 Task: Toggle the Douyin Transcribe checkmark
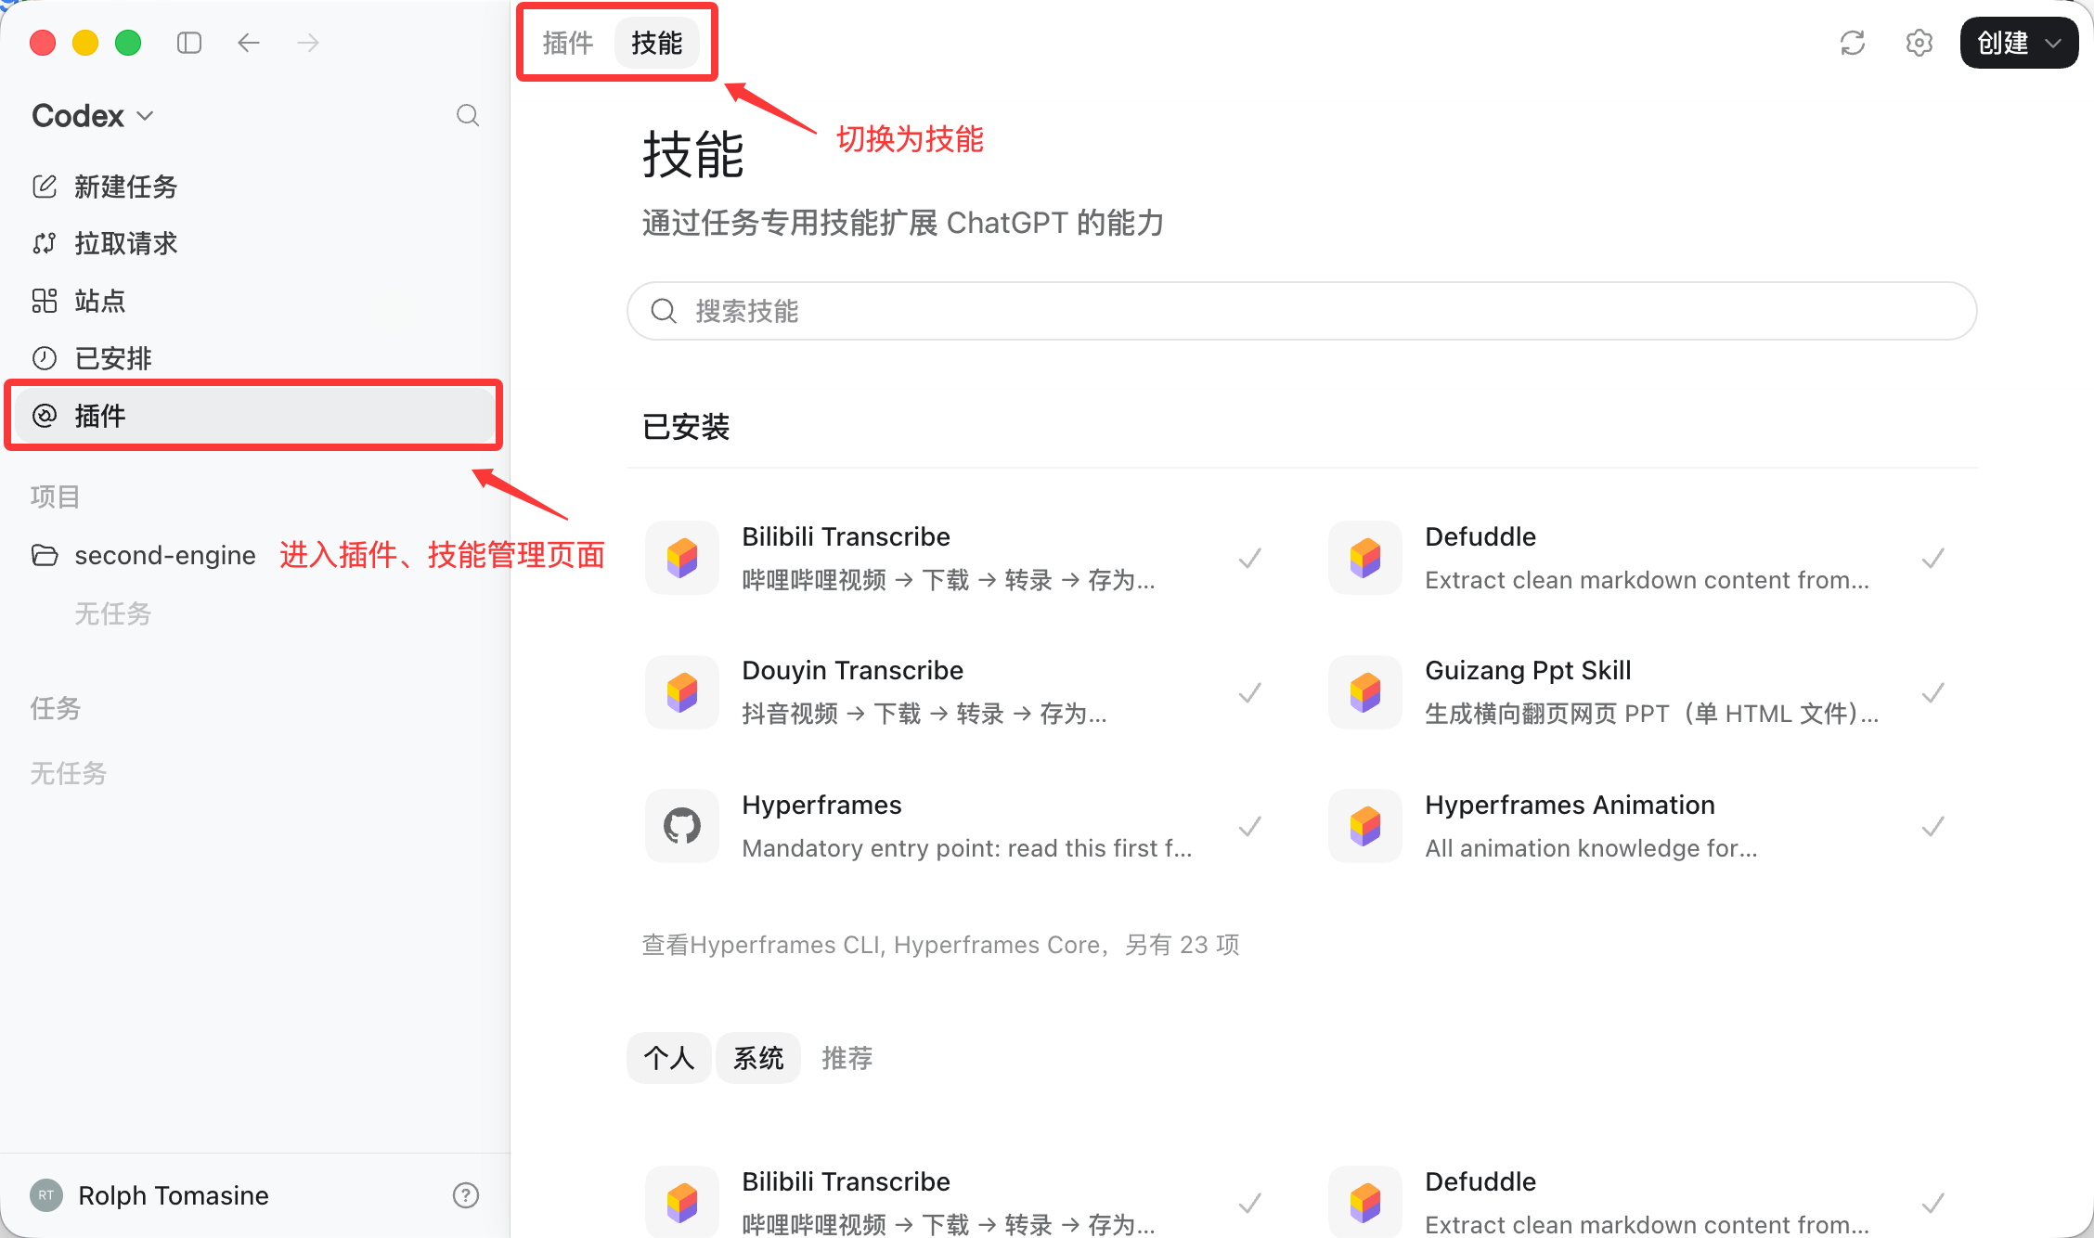(x=1250, y=692)
